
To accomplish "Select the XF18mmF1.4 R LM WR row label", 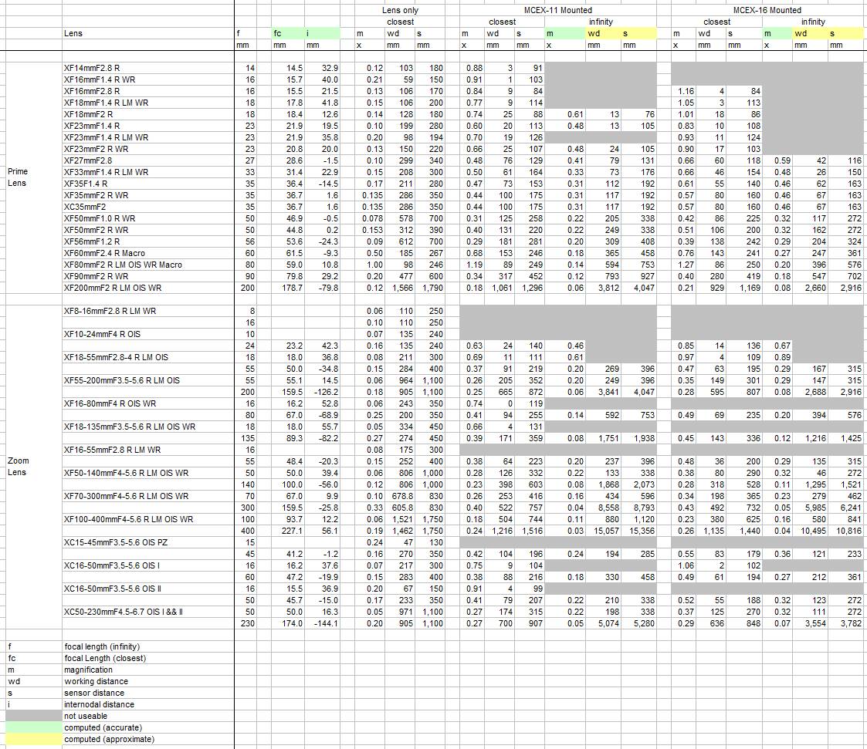I will pyautogui.click(x=147, y=103).
